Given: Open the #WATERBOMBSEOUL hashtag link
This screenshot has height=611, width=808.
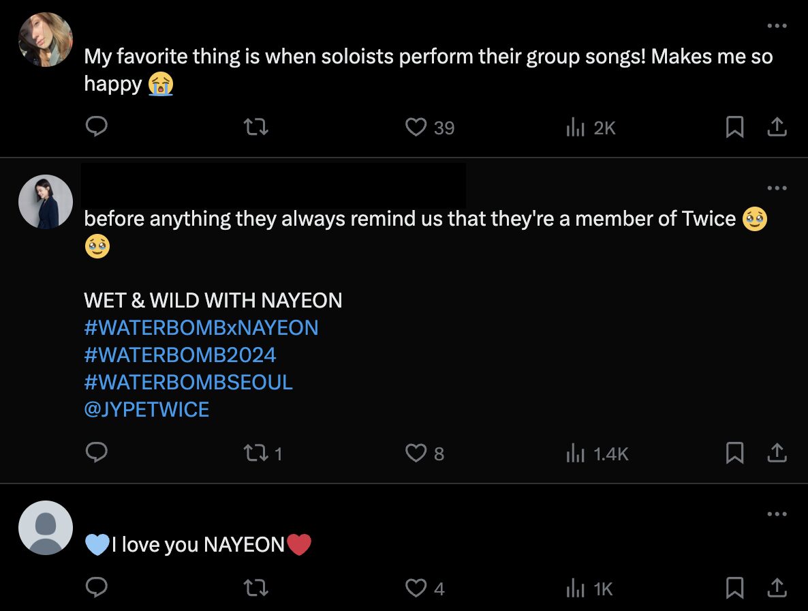Looking at the screenshot, I should click(188, 382).
